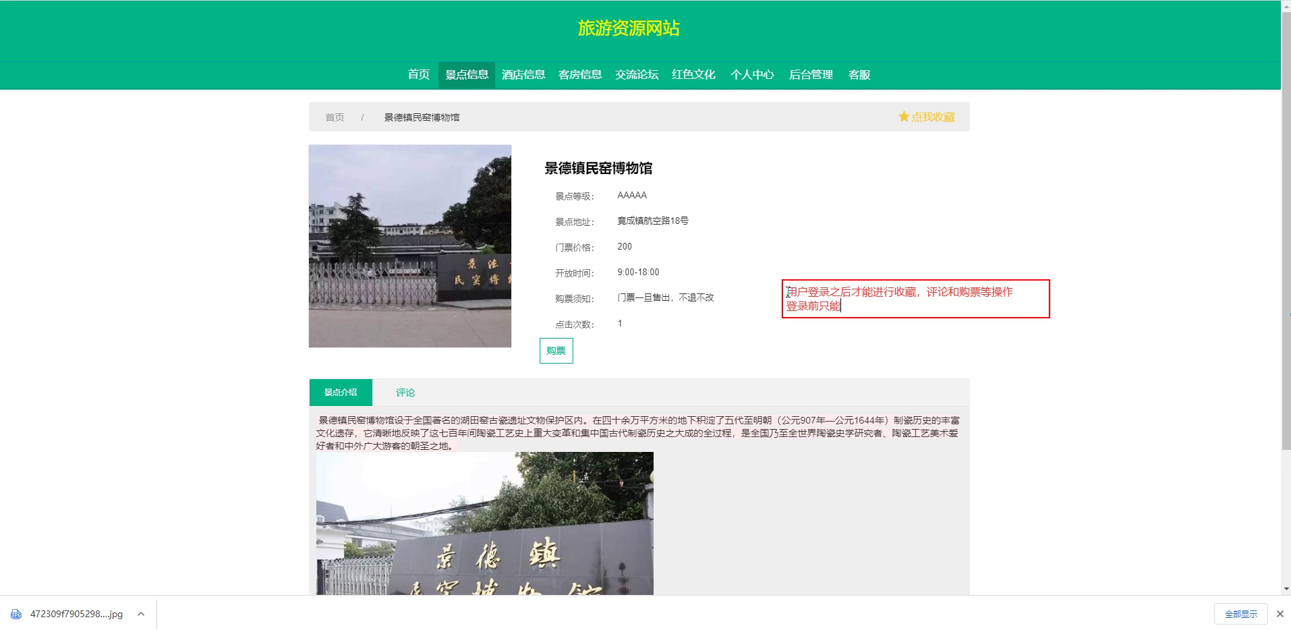Open 红色文化 navigation item
This screenshot has width=1291, height=630.
pyautogui.click(x=693, y=75)
